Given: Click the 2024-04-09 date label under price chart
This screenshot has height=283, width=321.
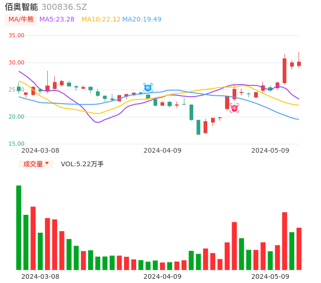Looking at the screenshot, I should pyautogui.click(x=162, y=150).
